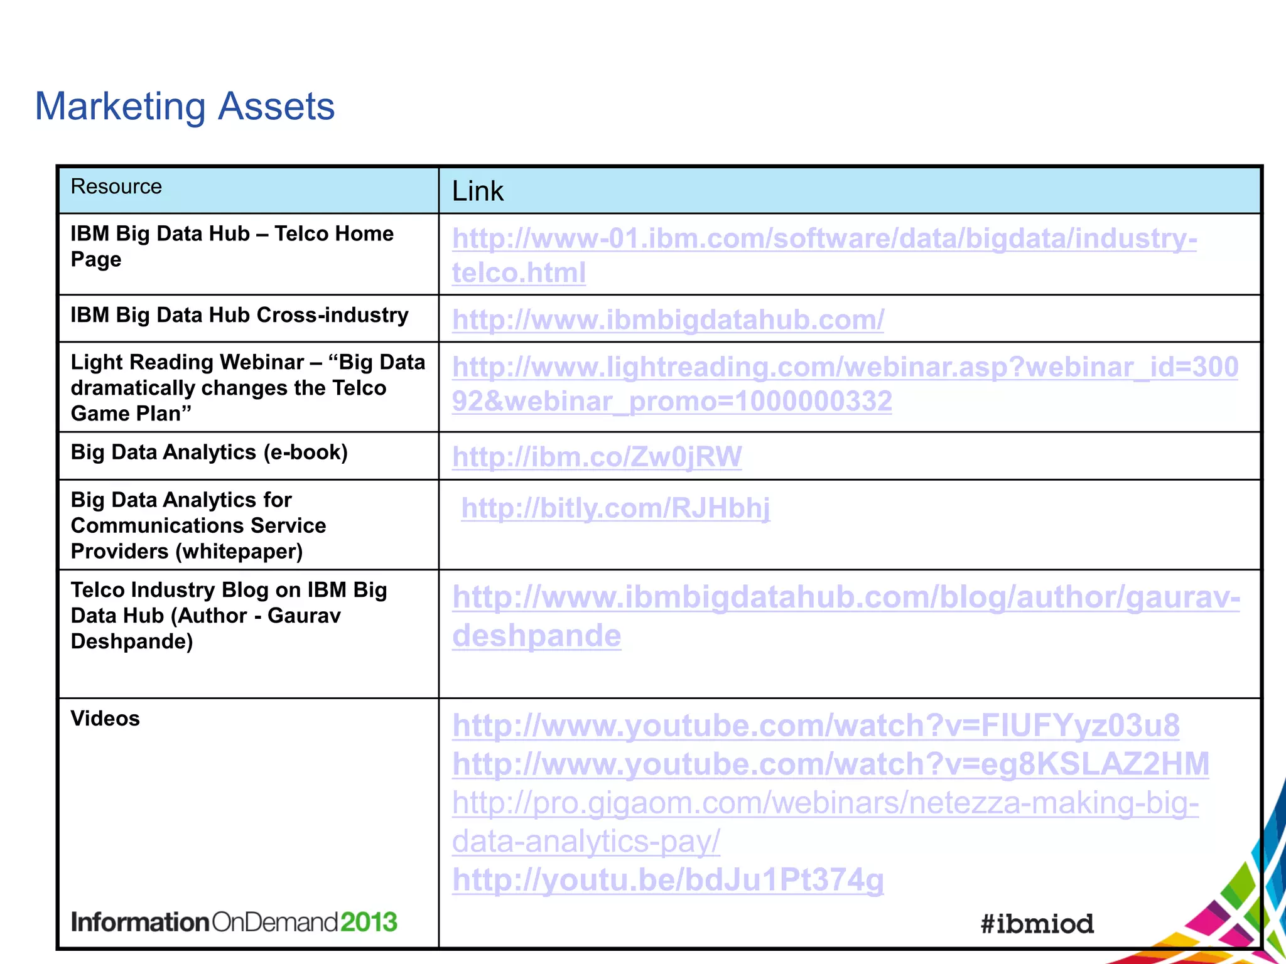The width and height of the screenshot is (1286, 964).
Task: Select the Link column header
Action: (x=850, y=191)
